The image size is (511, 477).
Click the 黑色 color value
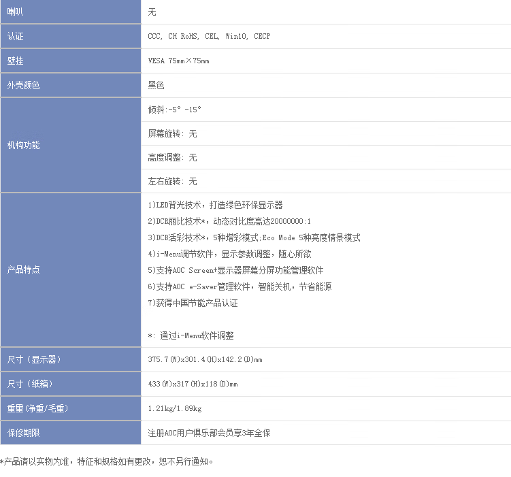coord(156,85)
